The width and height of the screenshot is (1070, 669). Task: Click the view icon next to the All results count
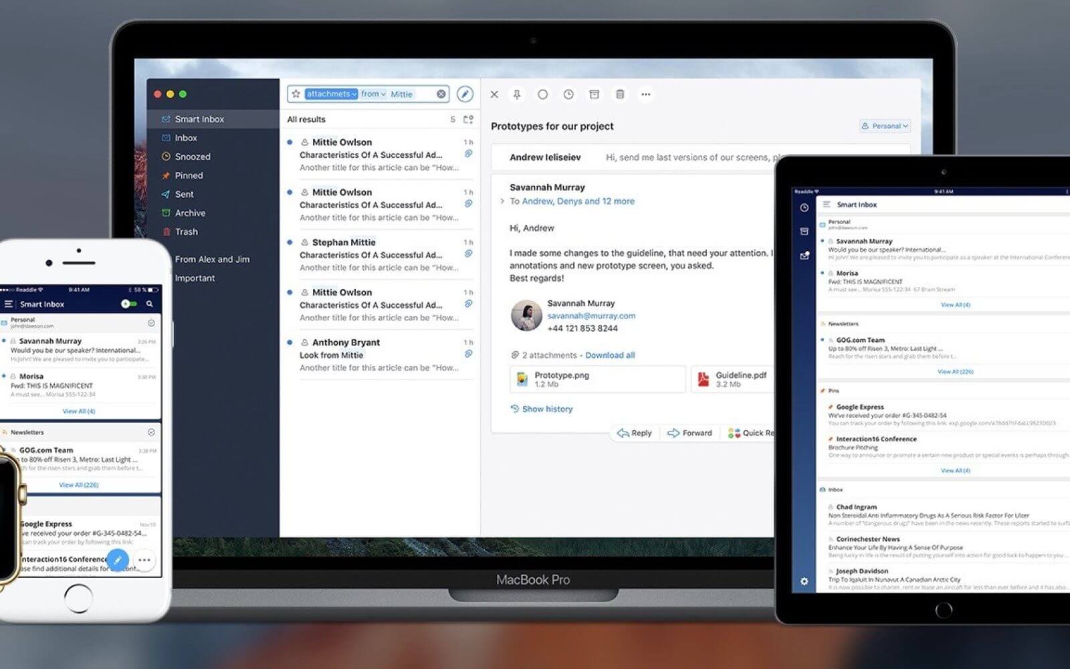[468, 119]
